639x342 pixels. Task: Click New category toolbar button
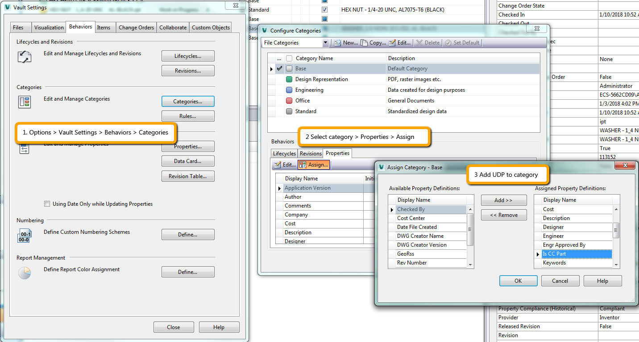point(346,43)
